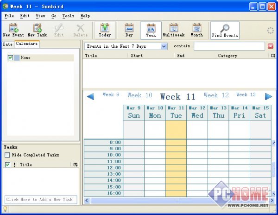Select the Calendars tab
Viewport: 278px width, 215px height.
point(27,44)
